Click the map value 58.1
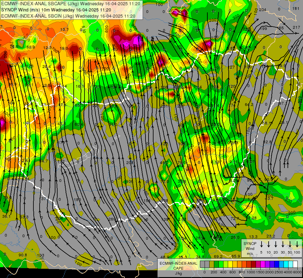This screenshot has height=278, width=303. [267, 123]
